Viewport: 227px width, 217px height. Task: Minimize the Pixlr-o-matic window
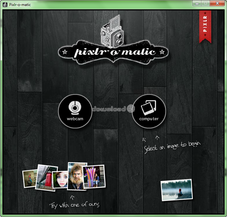(x=197, y=3)
